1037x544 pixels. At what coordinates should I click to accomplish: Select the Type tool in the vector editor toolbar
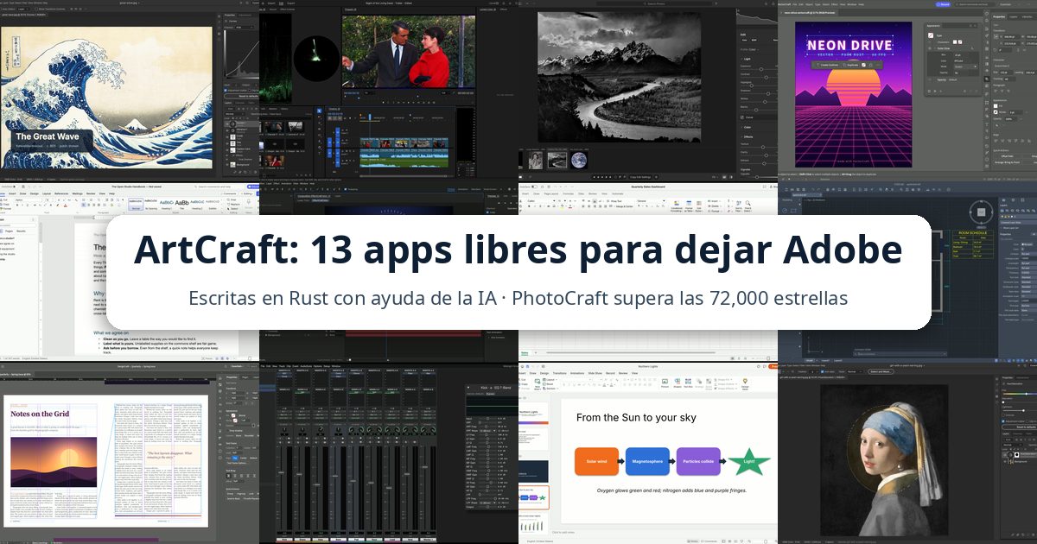pyautogui.click(x=987, y=124)
